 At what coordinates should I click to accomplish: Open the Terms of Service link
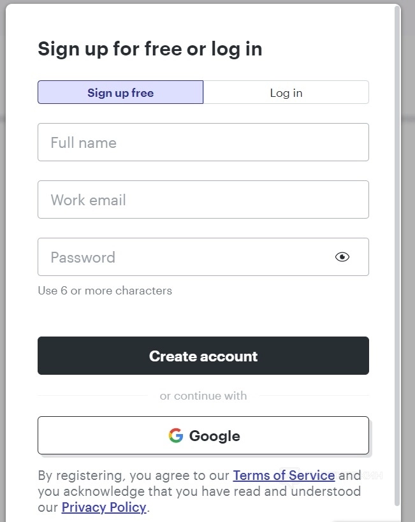coord(284,475)
